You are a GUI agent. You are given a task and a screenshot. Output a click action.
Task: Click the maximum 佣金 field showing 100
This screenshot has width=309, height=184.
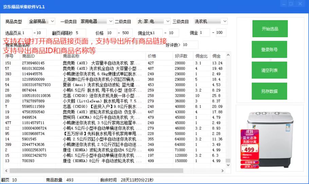221,33
